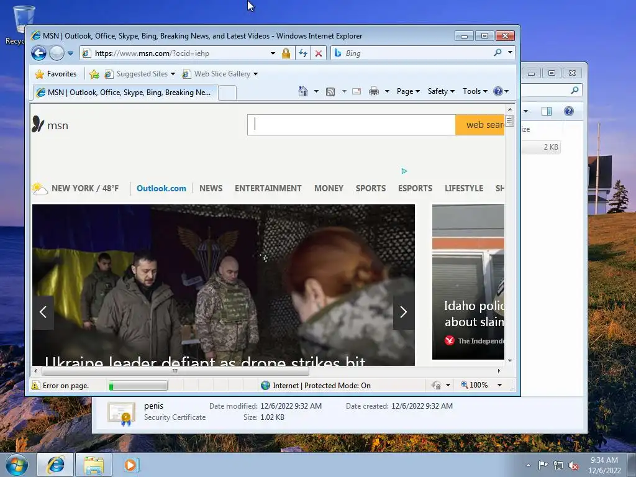Screen dimensions: 636x477
Task: Click the address bar URL field
Action: [x=175, y=53]
